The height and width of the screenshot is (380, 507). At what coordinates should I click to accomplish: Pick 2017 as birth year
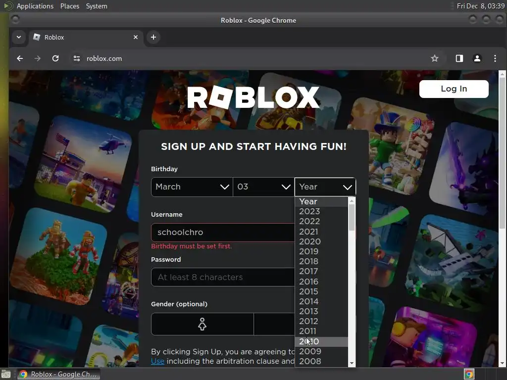[321, 272]
